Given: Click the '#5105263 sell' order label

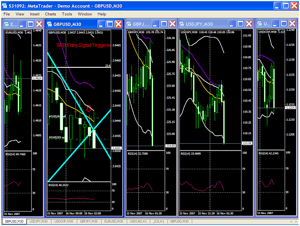Looking at the screenshot, I should pyautogui.click(x=58, y=116).
